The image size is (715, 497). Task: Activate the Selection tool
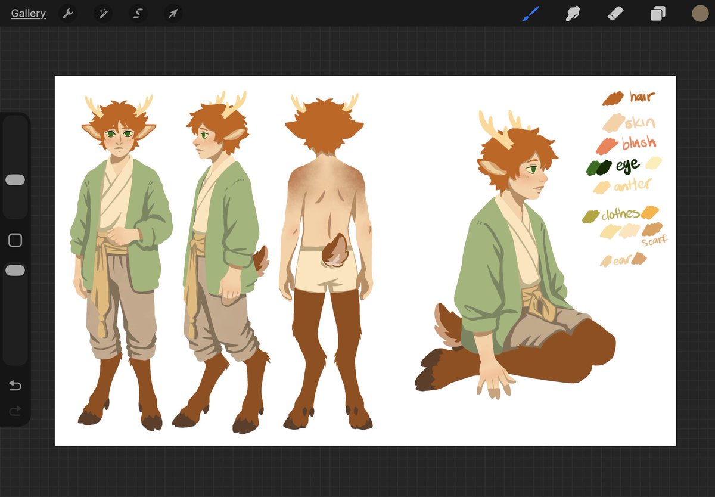point(138,13)
